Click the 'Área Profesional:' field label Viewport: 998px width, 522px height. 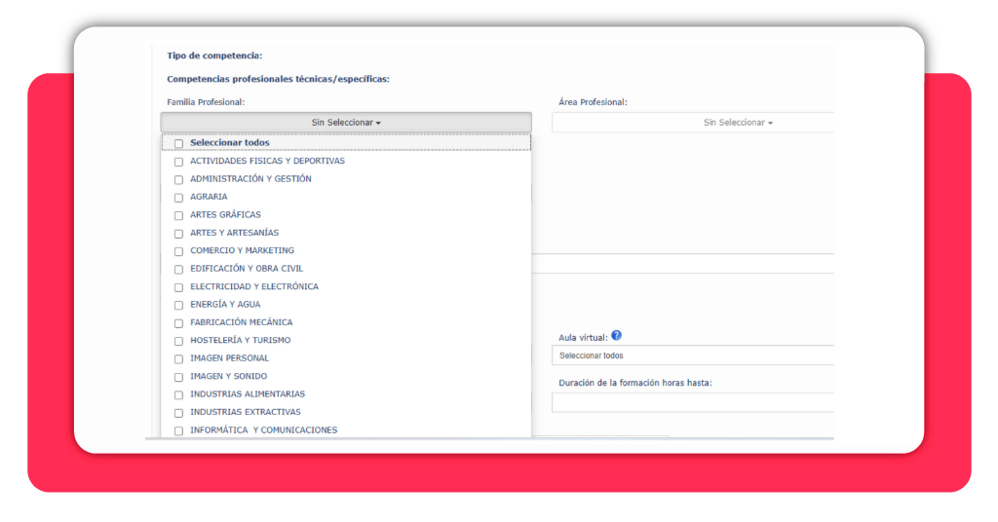click(593, 101)
